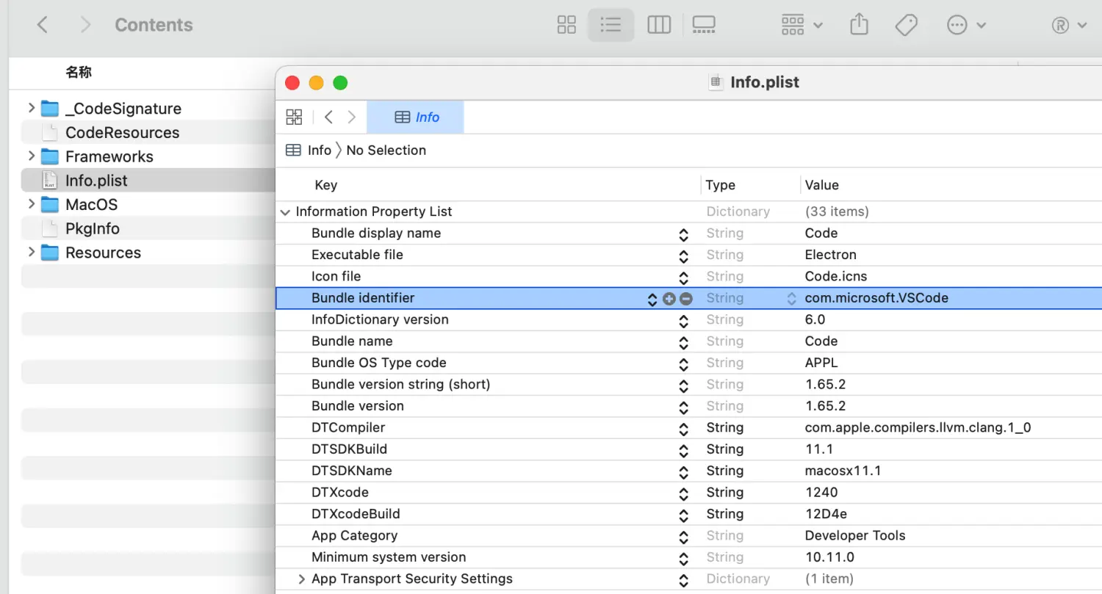Select the DTSDKBuild key row
Screen dimensions: 1102x594
coord(349,449)
